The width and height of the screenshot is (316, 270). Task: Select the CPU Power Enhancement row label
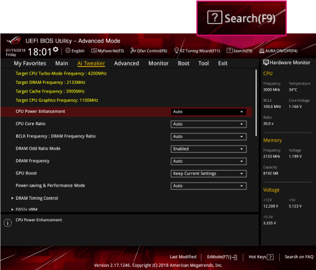pyautogui.click(x=41, y=112)
